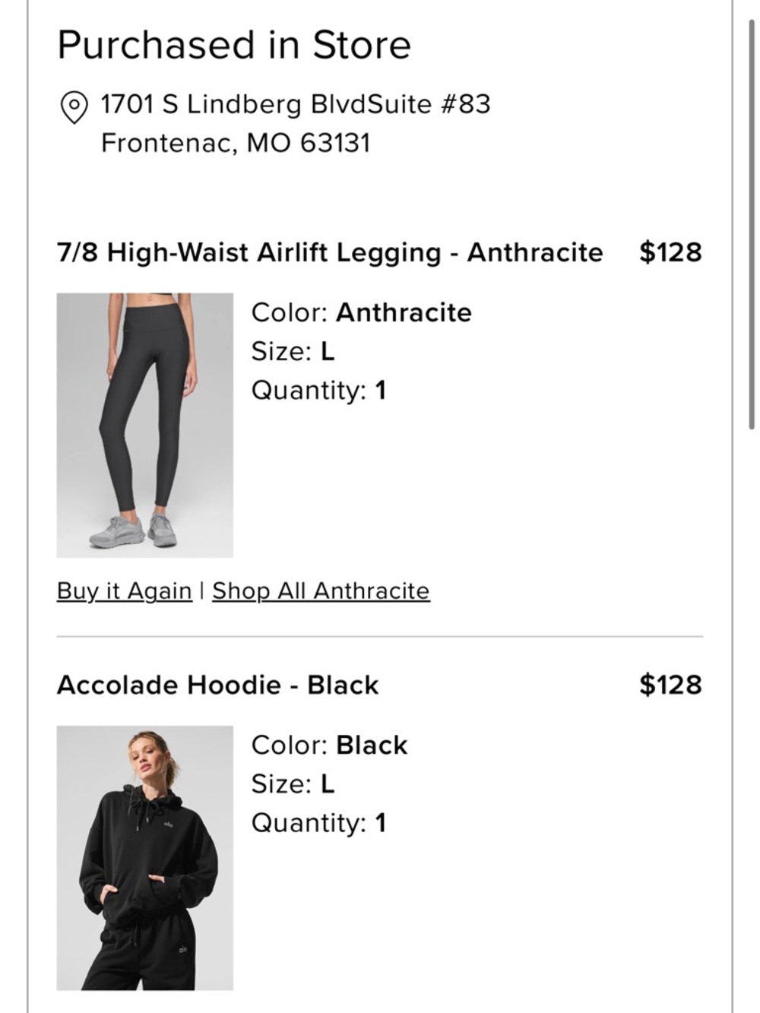Click the Quantity 1 text for the legging
This screenshot has width=760, height=1013.
tap(318, 390)
